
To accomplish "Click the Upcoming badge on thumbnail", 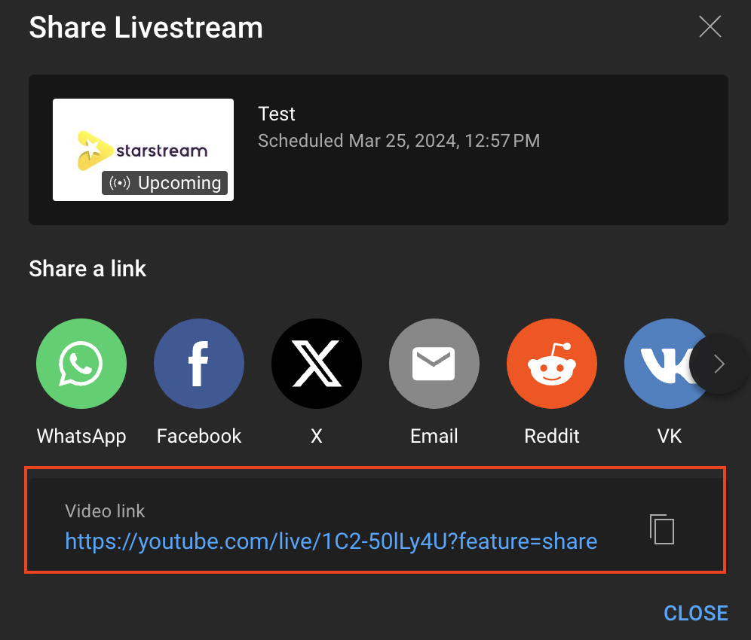I will coord(165,183).
